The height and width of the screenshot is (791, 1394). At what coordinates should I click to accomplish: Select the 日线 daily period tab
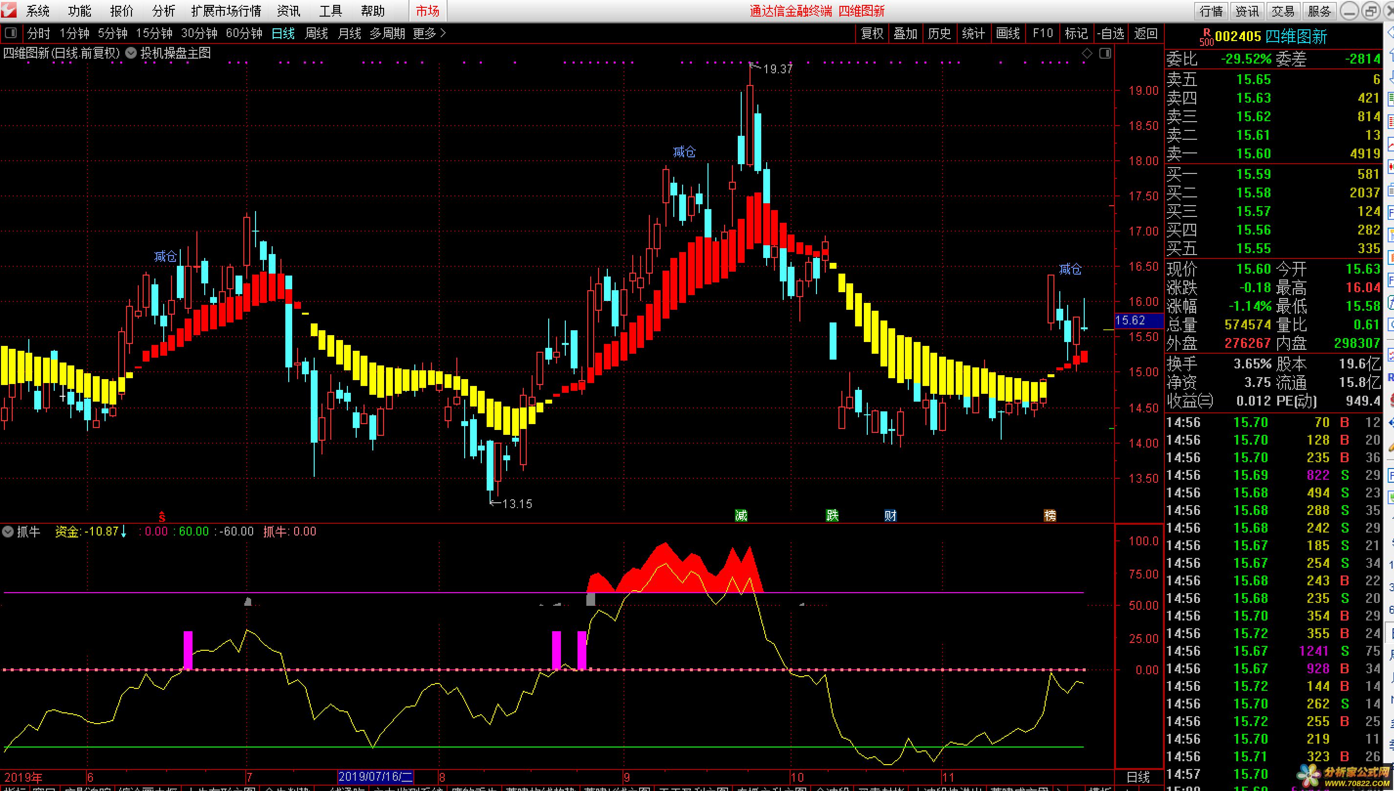(x=283, y=34)
